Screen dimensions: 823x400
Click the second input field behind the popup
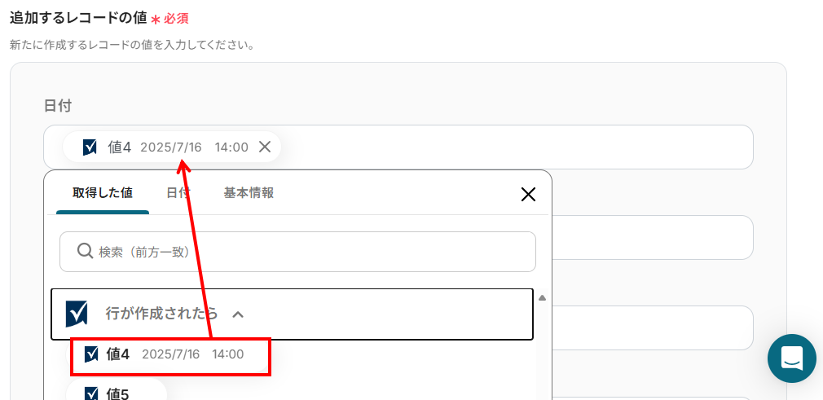(x=652, y=237)
